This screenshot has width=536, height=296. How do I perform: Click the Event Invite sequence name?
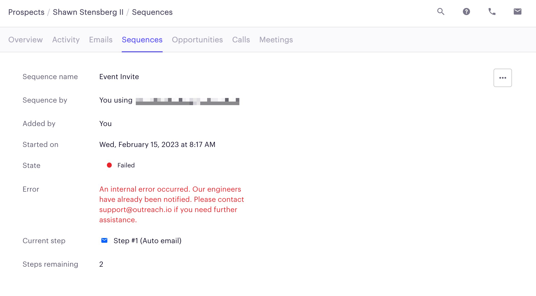pos(119,77)
